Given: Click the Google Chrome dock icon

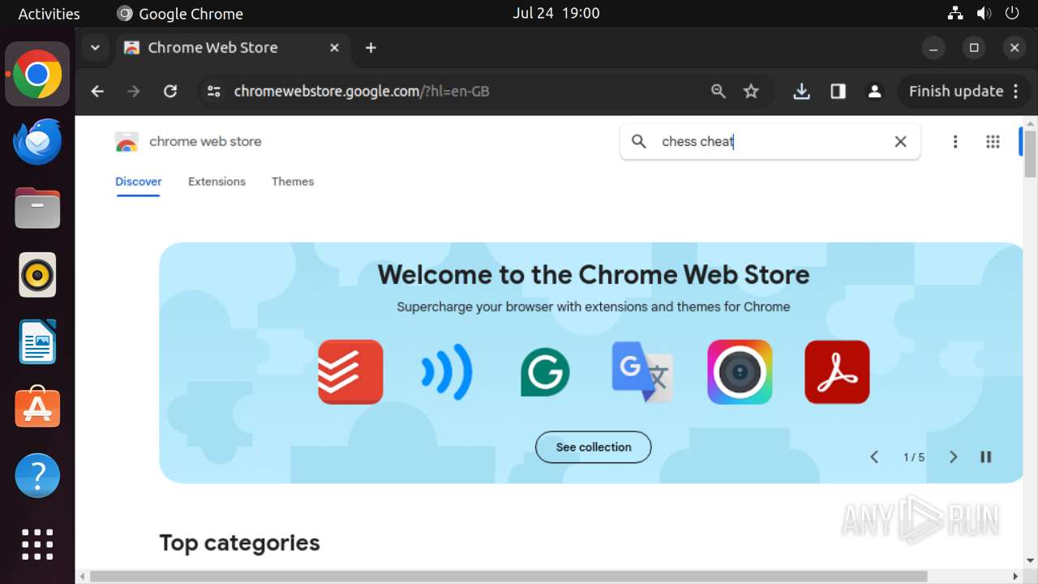Looking at the screenshot, I should (37, 75).
